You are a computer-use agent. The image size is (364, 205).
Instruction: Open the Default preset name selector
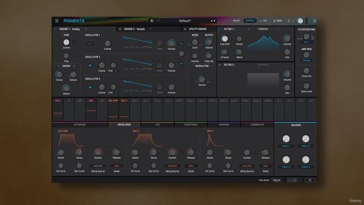[x=184, y=20]
